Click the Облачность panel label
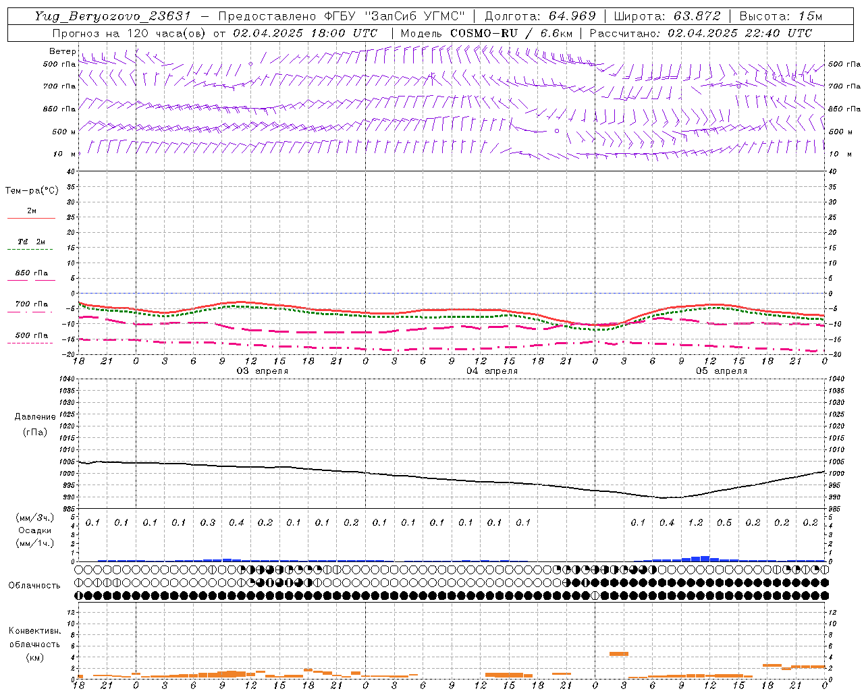The height and width of the screenshot is (691, 864). 34,585
